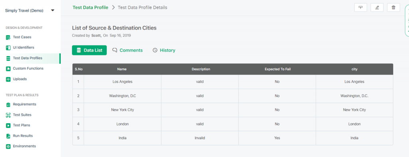Screen dimensions: 409x157
Task: Click the UI Identifiers sidebar icon
Action: pos(8,48)
